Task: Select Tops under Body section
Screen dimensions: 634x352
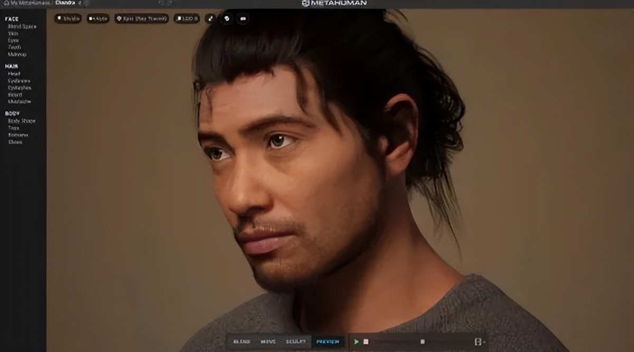Action: (13, 128)
